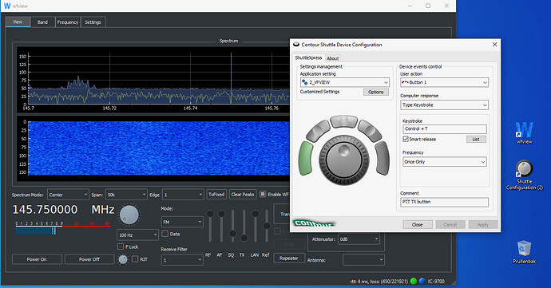
Task: Click the 145.750000 frequency display
Action: coord(45,210)
